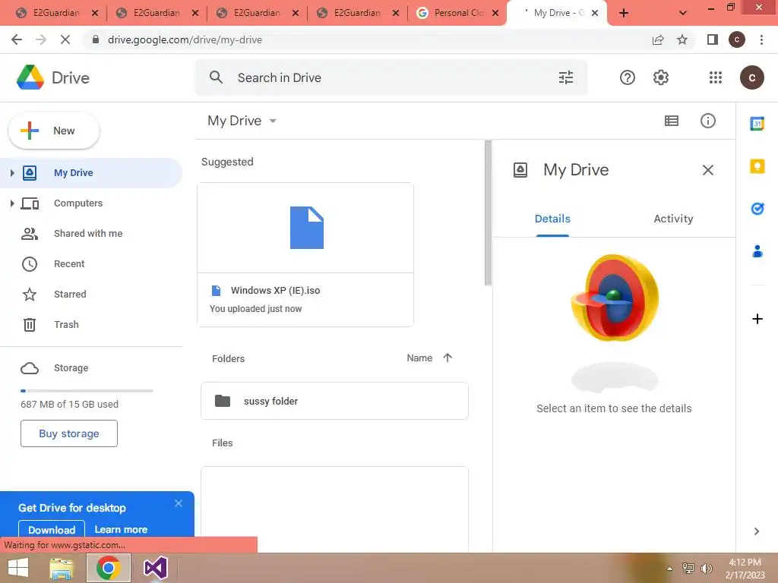Open Chrome three-dot menu
The image size is (778, 583).
(x=761, y=39)
